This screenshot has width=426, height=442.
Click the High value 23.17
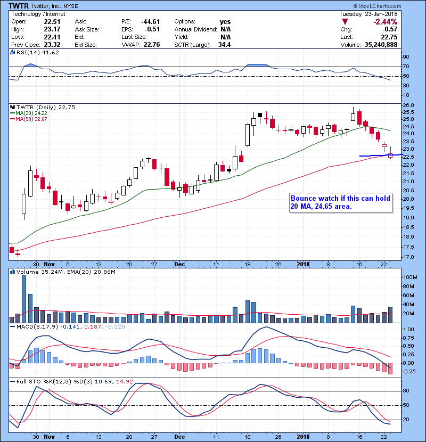tap(52, 29)
